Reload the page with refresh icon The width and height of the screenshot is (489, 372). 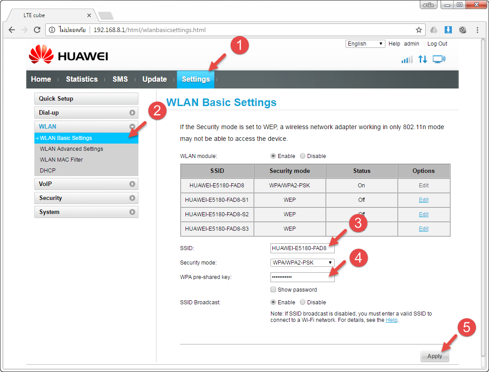click(x=37, y=30)
